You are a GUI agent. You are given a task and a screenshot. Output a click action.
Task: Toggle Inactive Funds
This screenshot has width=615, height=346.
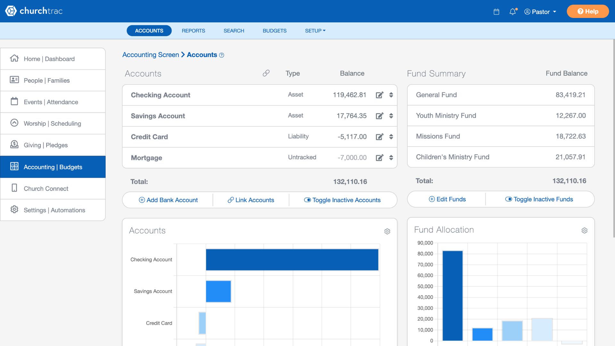[x=539, y=199]
